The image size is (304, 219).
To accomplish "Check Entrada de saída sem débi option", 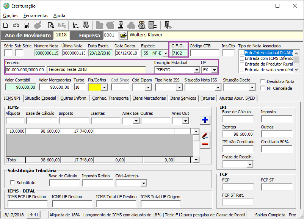I will [x=242, y=70].
